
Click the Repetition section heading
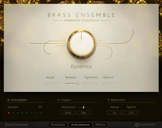[118, 100]
